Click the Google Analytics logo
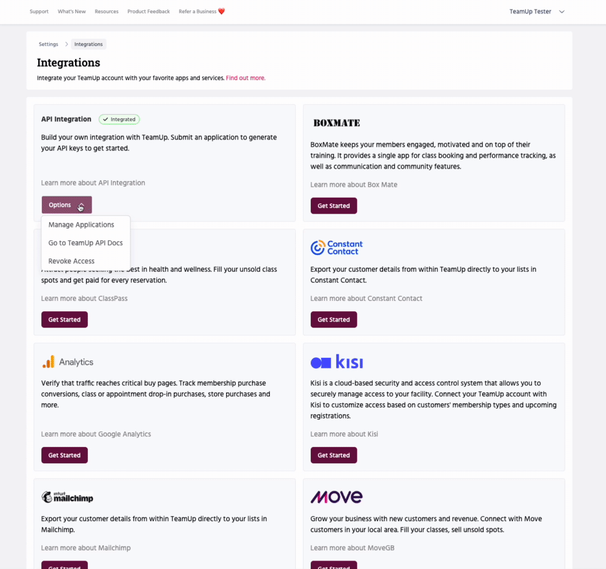The width and height of the screenshot is (606, 569). pos(67,362)
